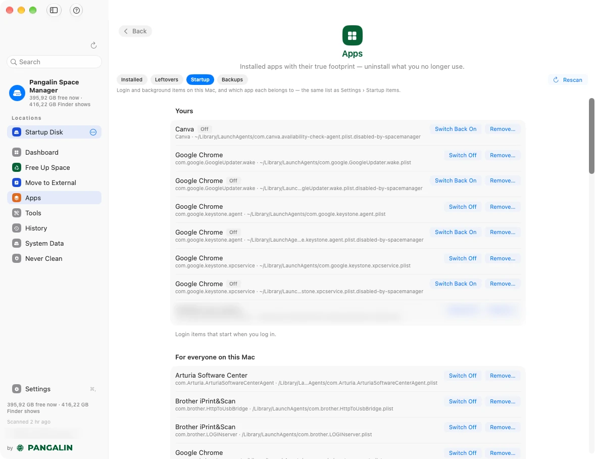Open Dashboard in the sidebar
Image resolution: width=596 pixels, height=459 pixels.
[x=55, y=153]
